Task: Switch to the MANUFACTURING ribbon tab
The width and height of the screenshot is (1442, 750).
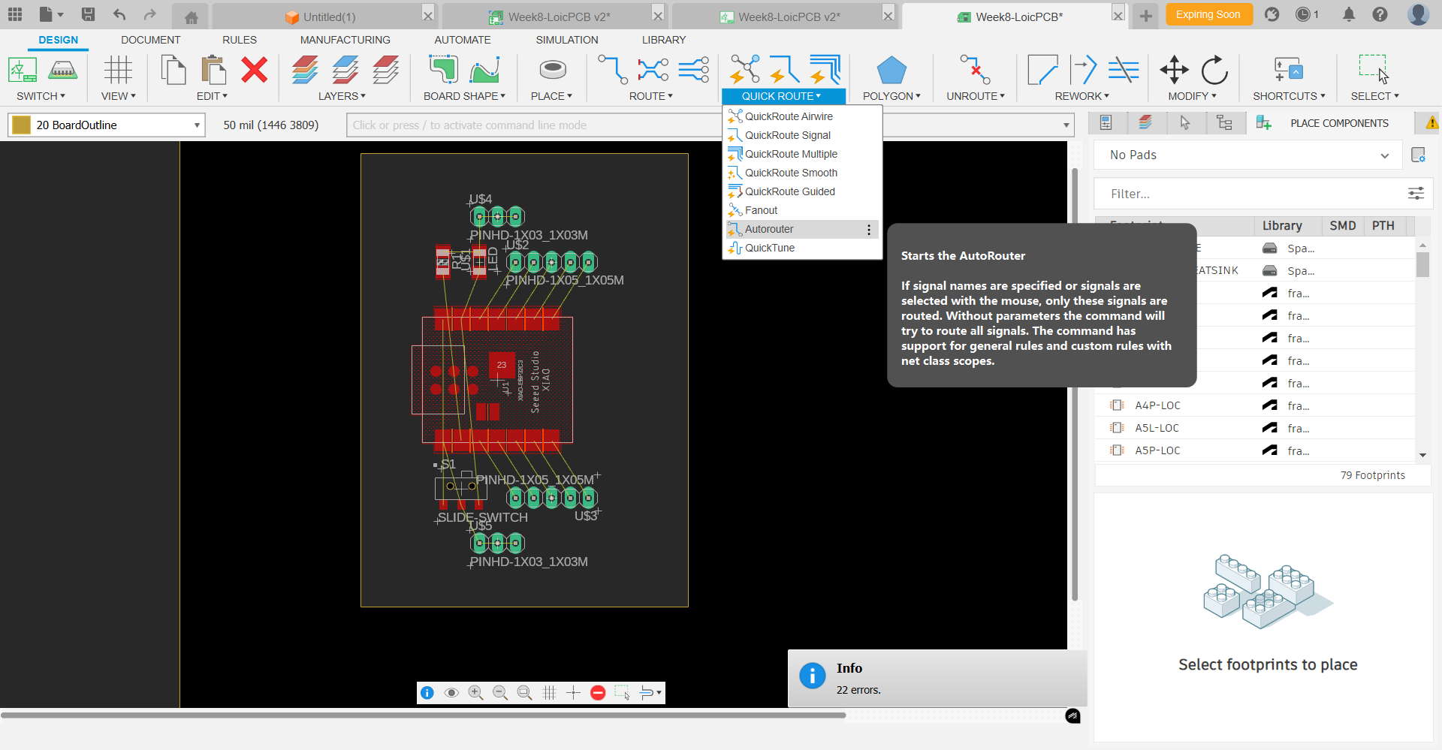Action: tap(345, 40)
